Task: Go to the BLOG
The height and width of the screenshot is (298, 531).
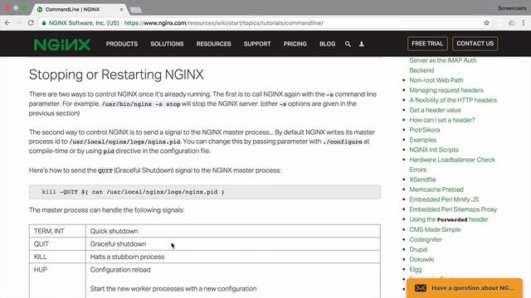Action: click(x=328, y=44)
